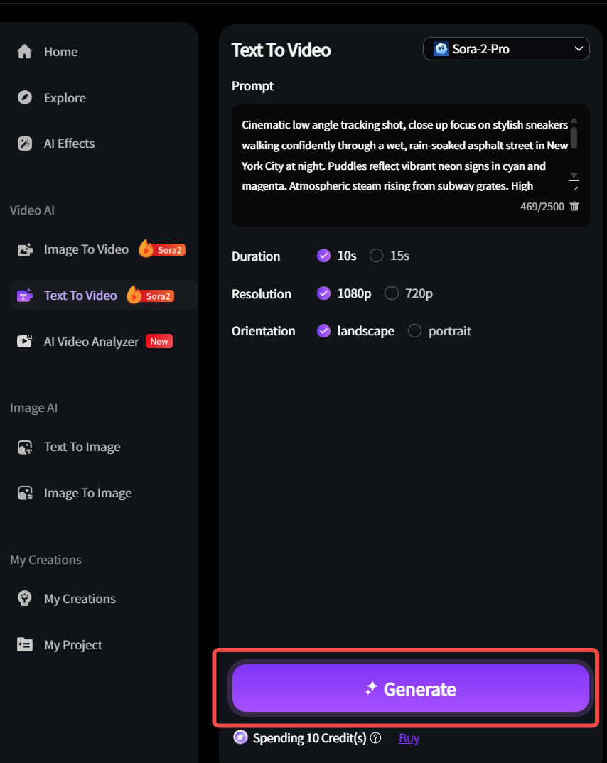607x763 pixels.
Task: Click the help icon beside Spending Credits
Action: tap(376, 738)
